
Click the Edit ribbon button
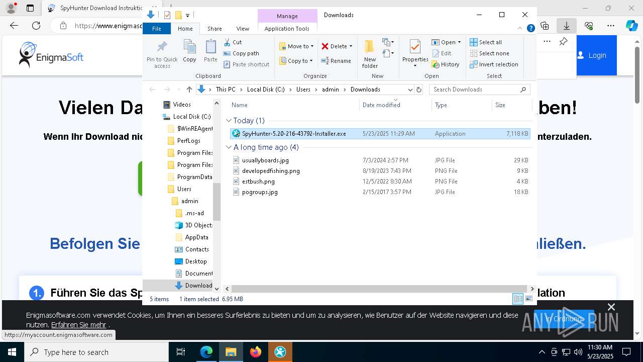pyautogui.click(x=442, y=53)
